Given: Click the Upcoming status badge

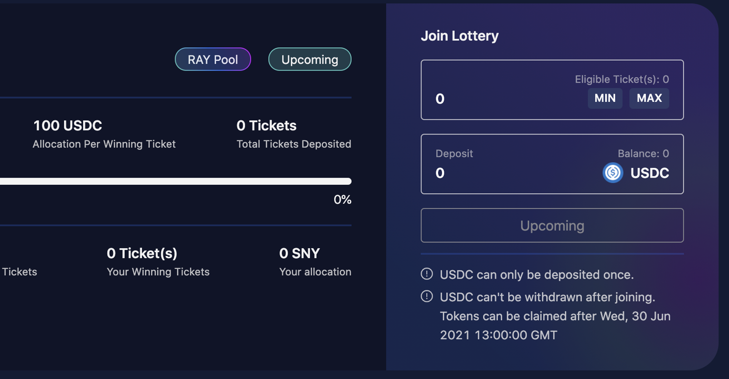Looking at the screenshot, I should coord(309,60).
